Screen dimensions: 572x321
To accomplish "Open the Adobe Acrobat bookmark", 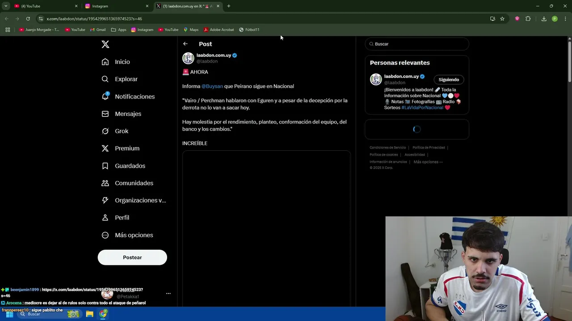I will point(219,30).
